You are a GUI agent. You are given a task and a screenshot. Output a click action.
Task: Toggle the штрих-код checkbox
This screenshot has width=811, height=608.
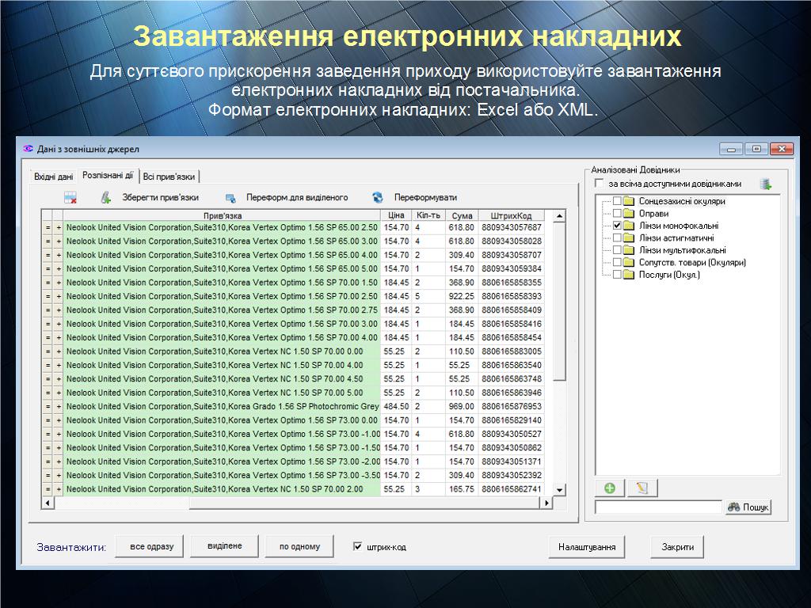pos(358,546)
